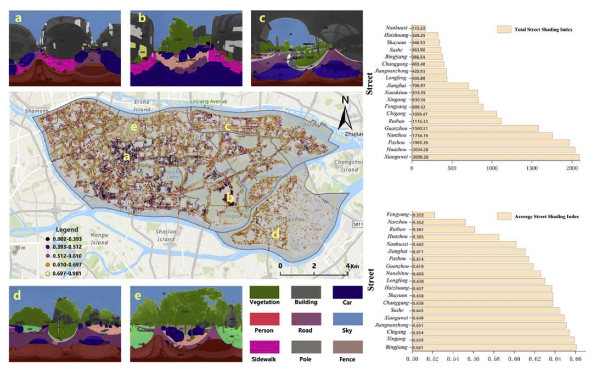Click the 0.552 value on the Nanzhou bar
The width and height of the screenshot is (603, 372).
(x=418, y=222)
